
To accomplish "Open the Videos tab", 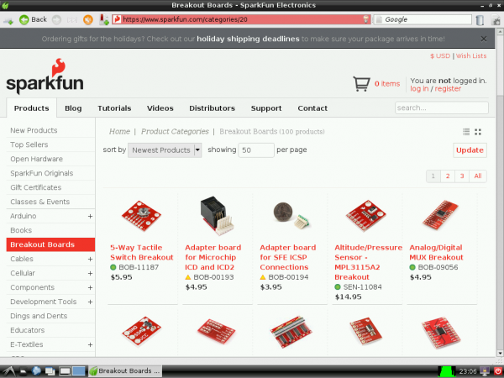I will tap(160, 108).
